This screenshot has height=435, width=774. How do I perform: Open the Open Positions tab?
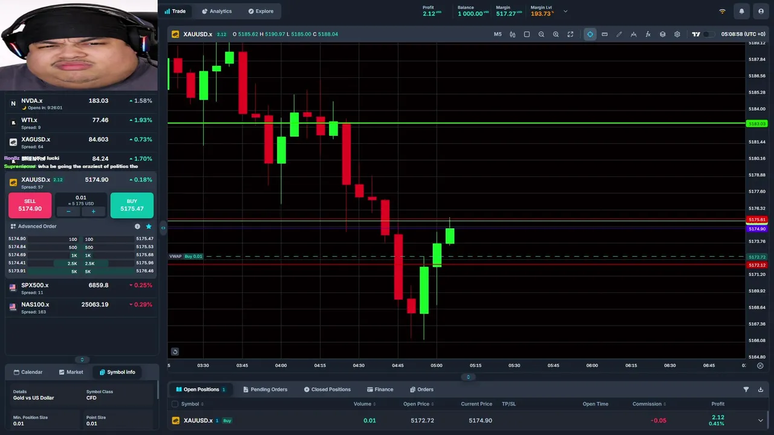click(x=201, y=390)
